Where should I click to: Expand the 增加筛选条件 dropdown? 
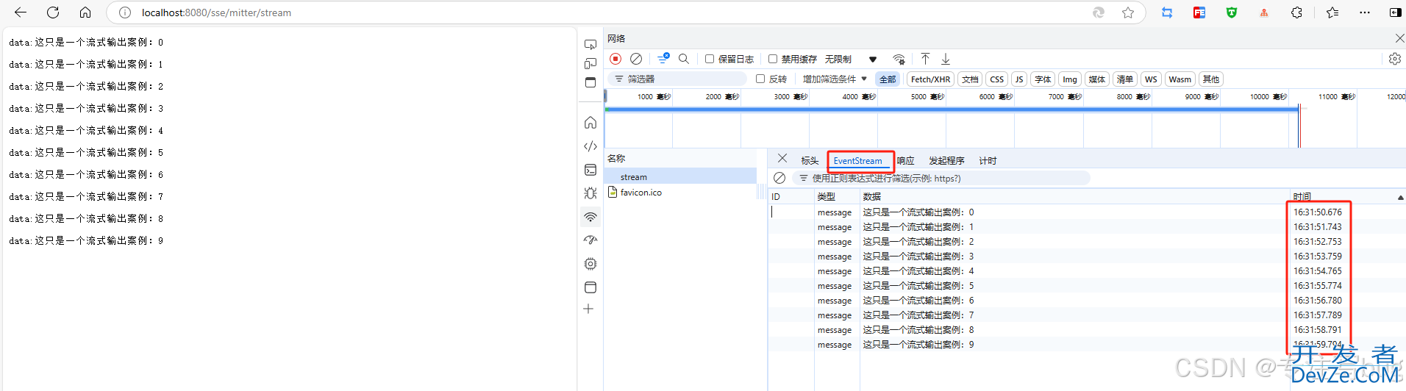pyautogui.click(x=835, y=79)
